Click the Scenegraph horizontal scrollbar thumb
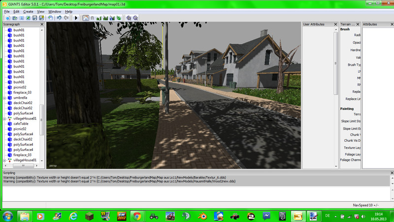The height and width of the screenshot is (222, 394). (23, 166)
